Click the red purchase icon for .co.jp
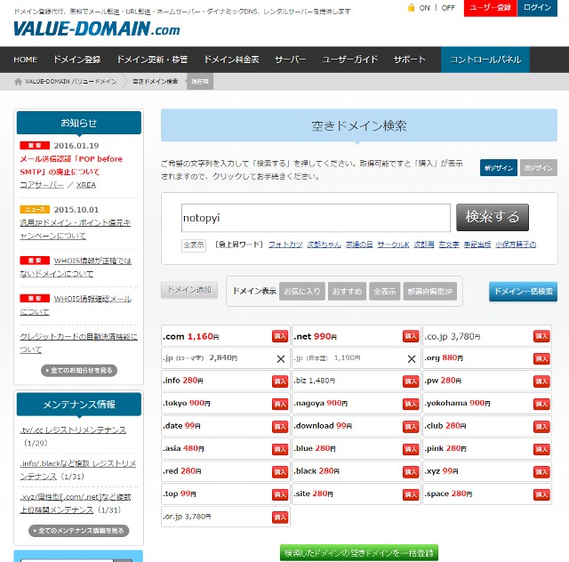This screenshot has height=562, width=569. point(541,336)
